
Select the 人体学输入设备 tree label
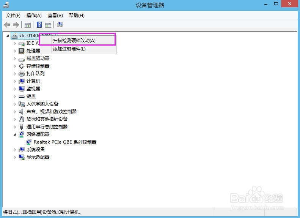(42, 104)
